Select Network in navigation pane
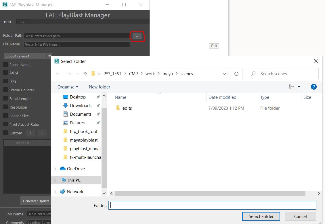Viewport: 325px width, 224px height. coord(75,192)
